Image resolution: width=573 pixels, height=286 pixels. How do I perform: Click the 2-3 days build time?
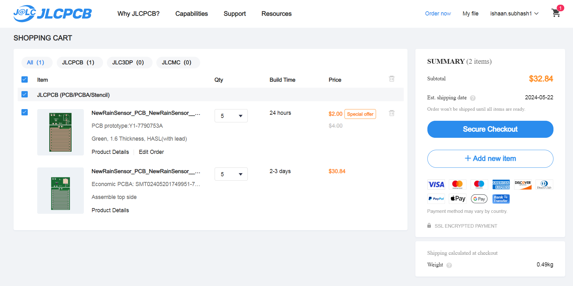pyautogui.click(x=280, y=171)
